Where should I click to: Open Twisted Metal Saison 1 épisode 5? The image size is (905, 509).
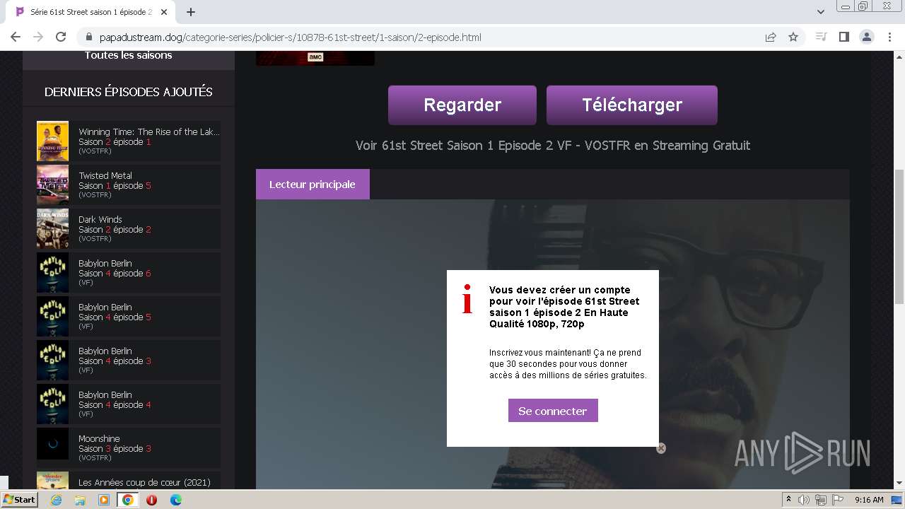tap(115, 186)
